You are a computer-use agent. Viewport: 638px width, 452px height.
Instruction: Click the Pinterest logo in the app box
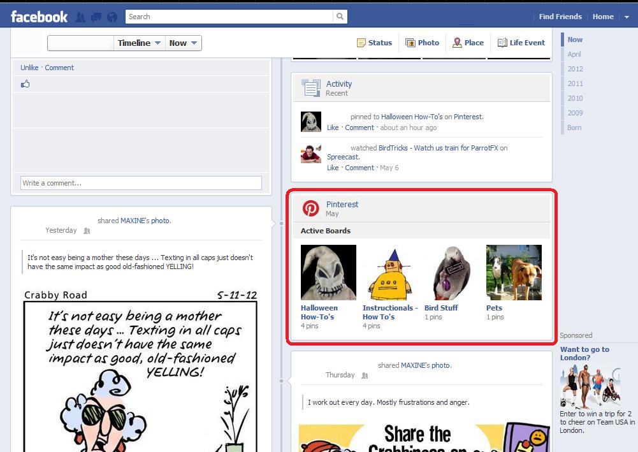(311, 207)
